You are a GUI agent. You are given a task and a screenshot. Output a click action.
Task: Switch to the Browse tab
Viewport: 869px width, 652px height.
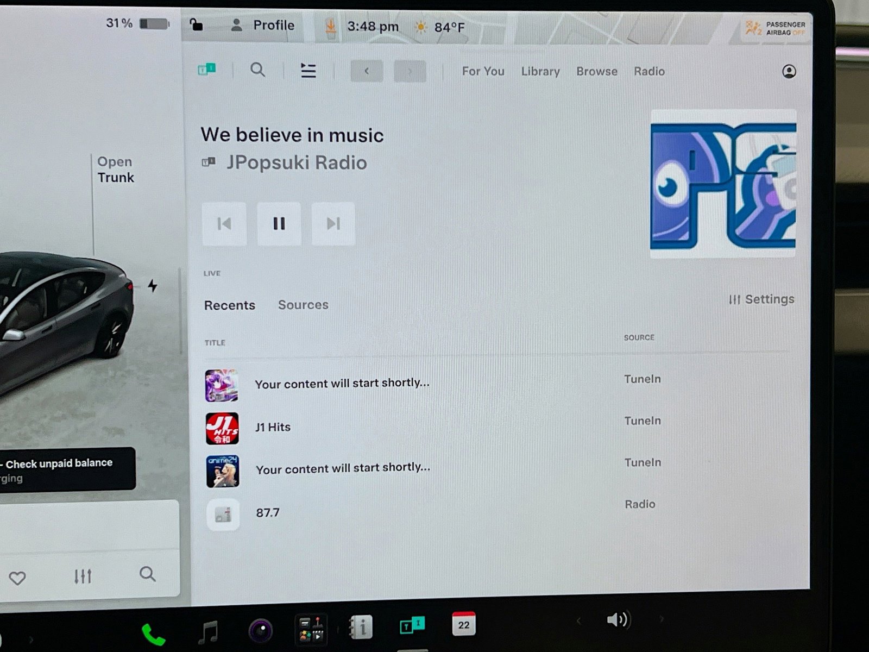click(x=597, y=71)
